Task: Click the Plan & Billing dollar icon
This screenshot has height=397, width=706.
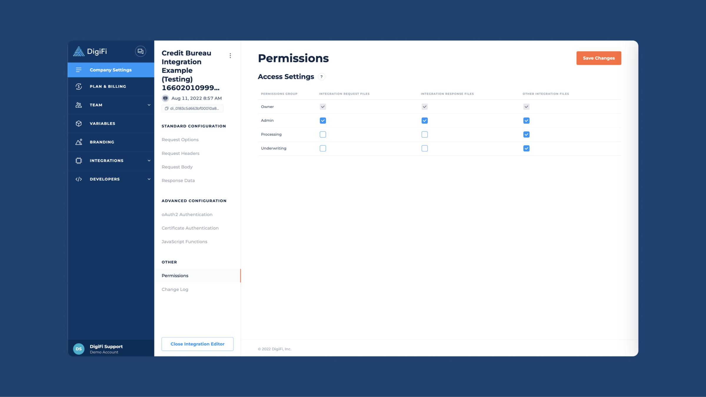Action: click(79, 86)
